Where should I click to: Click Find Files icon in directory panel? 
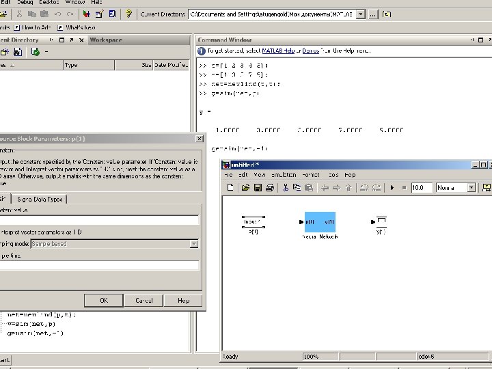click(18, 52)
